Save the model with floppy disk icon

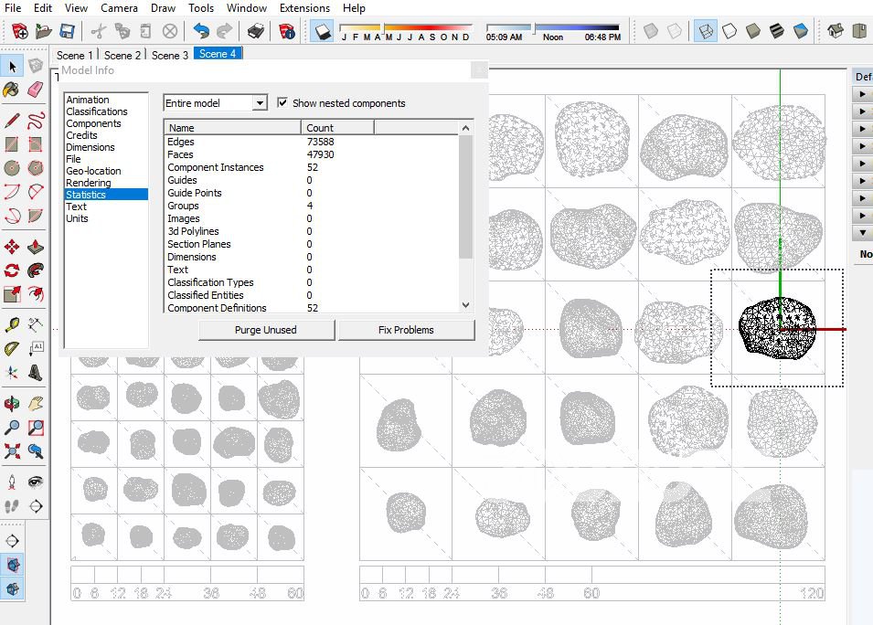67,32
